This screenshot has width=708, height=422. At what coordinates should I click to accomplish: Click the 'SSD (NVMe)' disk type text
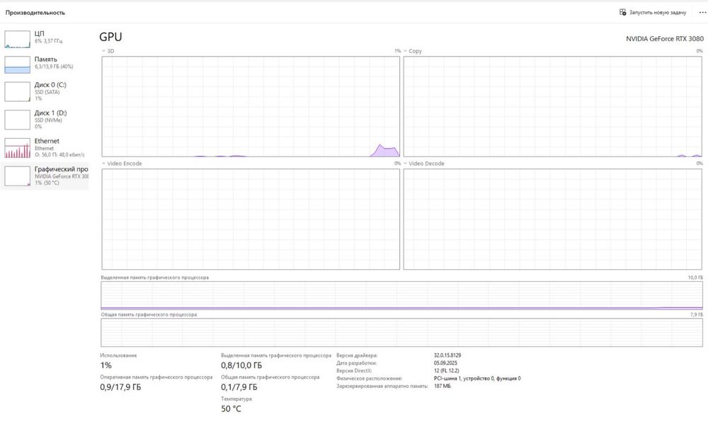pos(48,120)
